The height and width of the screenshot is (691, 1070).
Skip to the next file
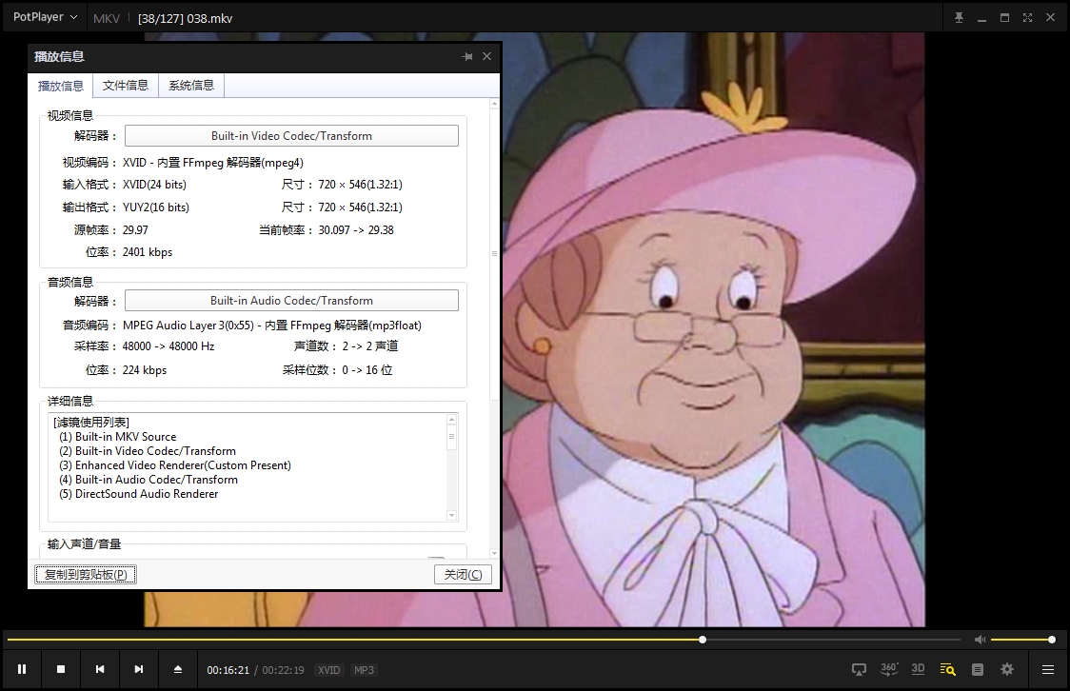[x=139, y=669]
